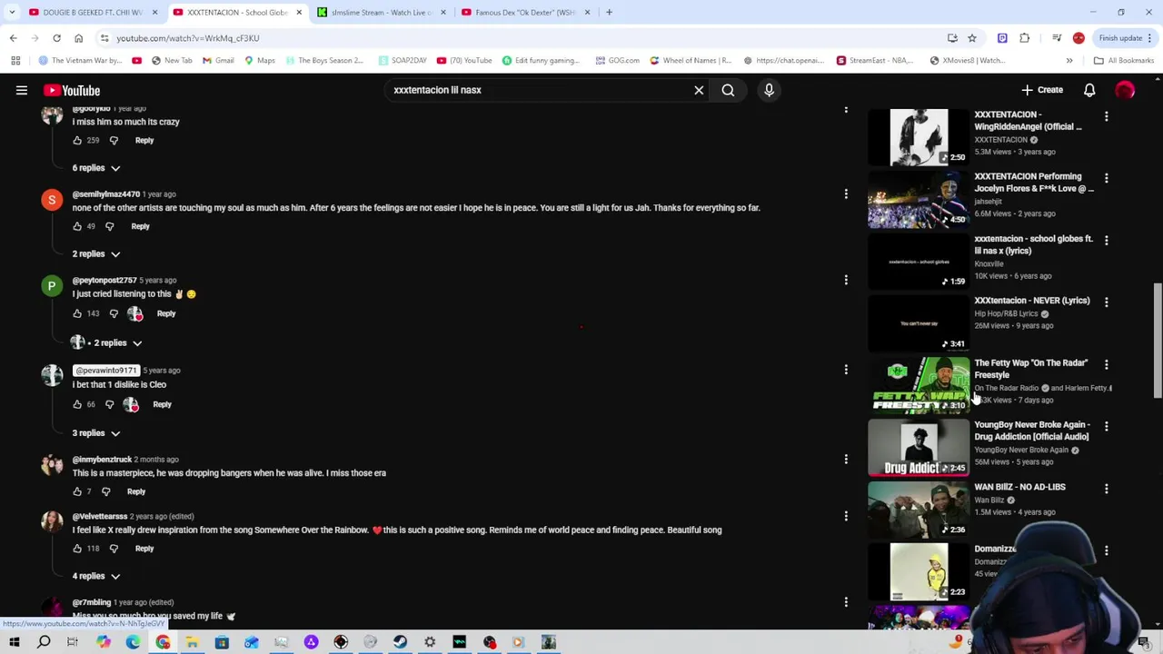Open the Chrome apps grid shortcut
The image size is (1163, 654).
click(15, 61)
